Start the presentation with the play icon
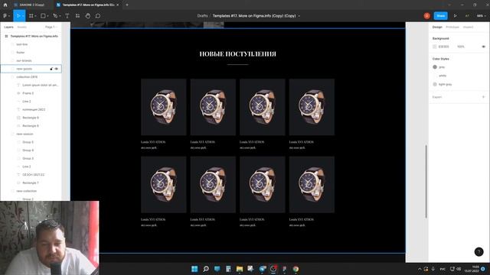The width and height of the screenshot is (490, 275). [455, 16]
